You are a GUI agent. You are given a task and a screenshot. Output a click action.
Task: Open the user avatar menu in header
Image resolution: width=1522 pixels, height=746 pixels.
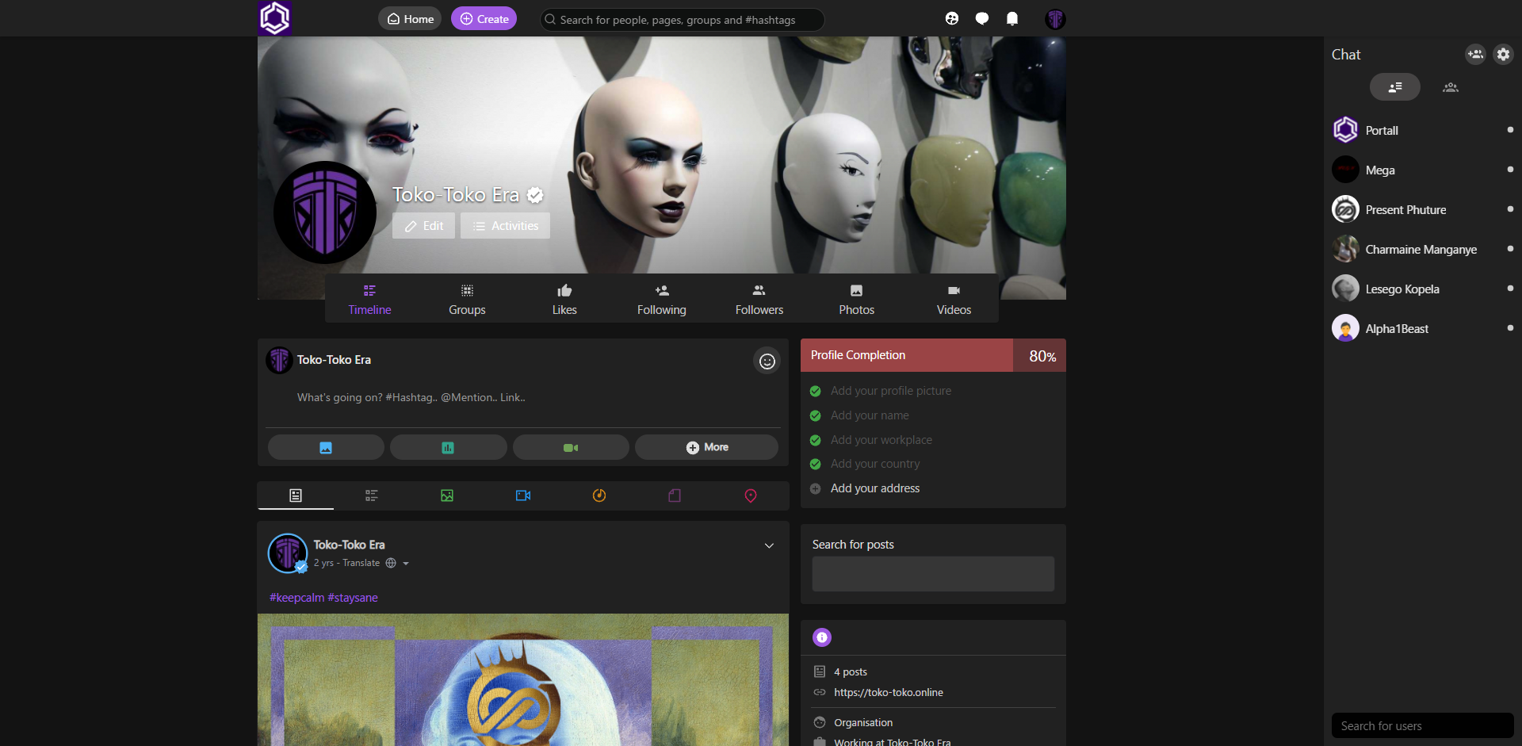click(x=1055, y=19)
